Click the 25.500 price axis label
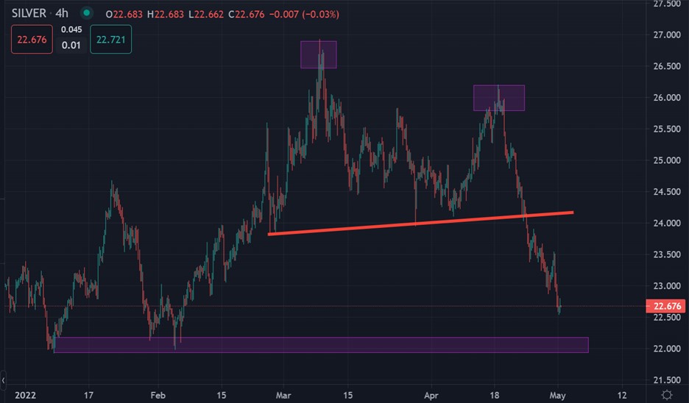 pos(667,129)
